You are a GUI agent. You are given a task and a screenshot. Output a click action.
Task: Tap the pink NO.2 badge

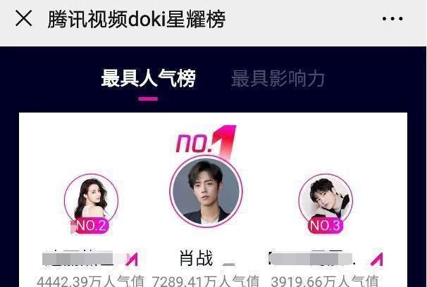(x=91, y=226)
